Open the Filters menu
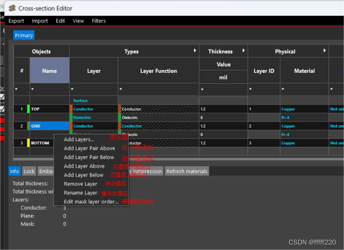This screenshot has height=250, width=344. coord(99,21)
